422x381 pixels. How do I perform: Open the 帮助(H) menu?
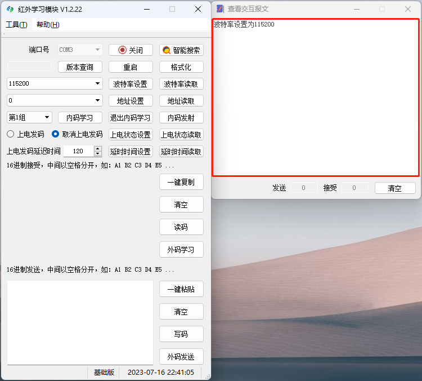(x=48, y=25)
